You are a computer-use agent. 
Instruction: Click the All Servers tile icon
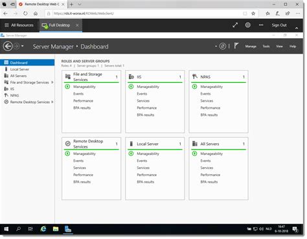tap(195, 144)
